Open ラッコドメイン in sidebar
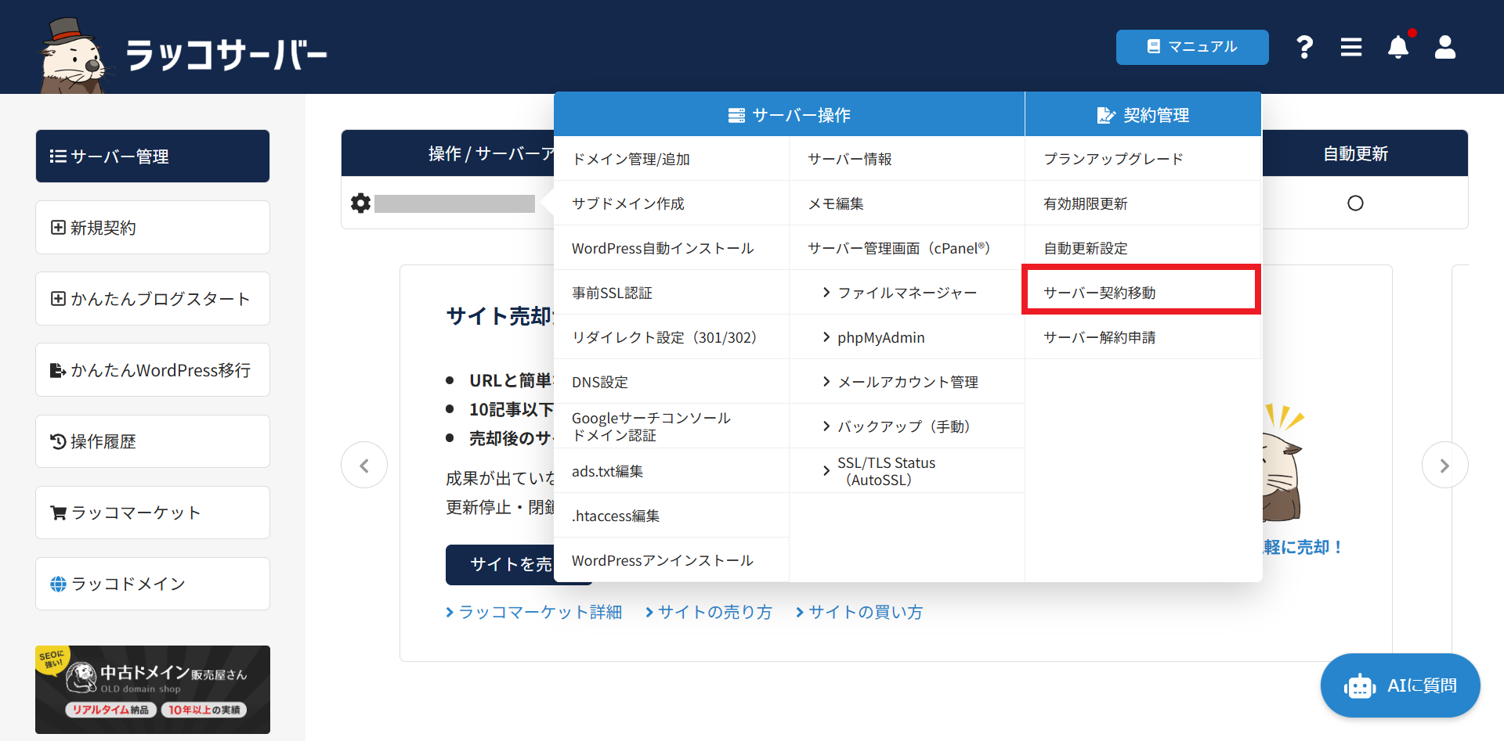 point(153,584)
